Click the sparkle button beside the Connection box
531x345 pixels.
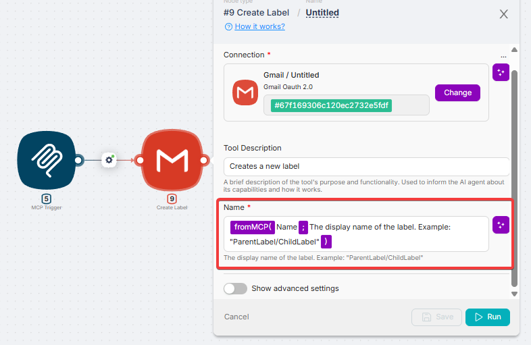[501, 73]
